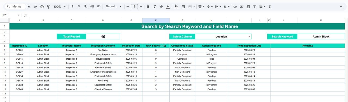Click the Remarks header cell
Viewport: 348px width, 102px height.
[307, 46]
